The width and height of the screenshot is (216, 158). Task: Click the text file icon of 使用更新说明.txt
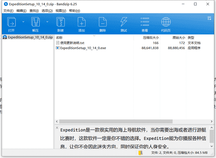tap(58, 43)
